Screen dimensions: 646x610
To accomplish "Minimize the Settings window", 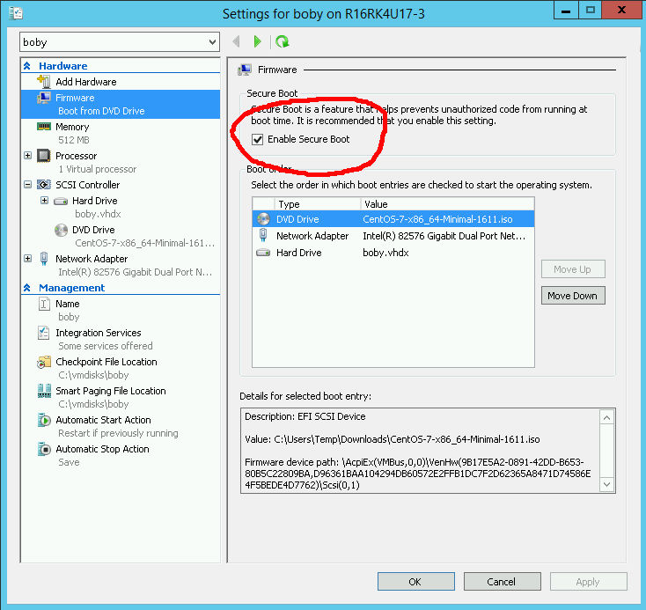I will tap(566, 10).
